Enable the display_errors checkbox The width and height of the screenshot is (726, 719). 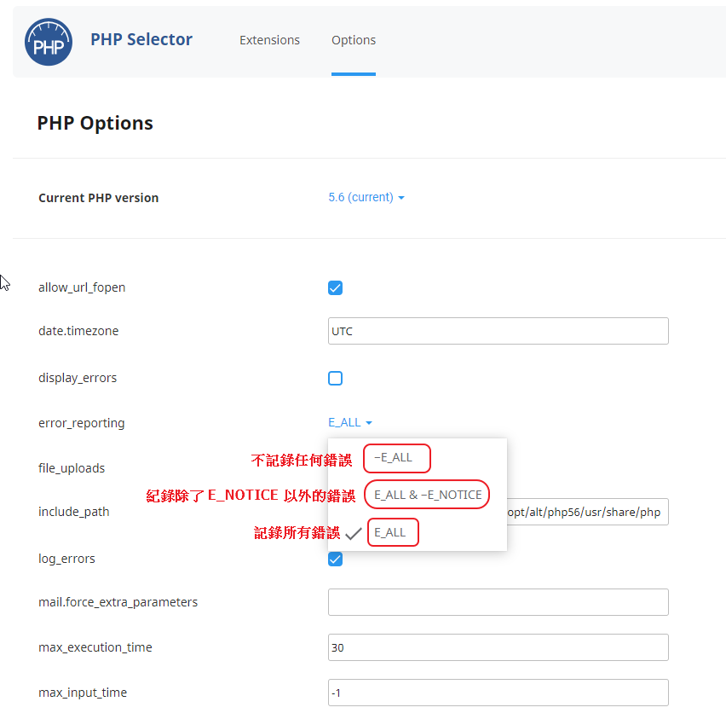coord(336,378)
